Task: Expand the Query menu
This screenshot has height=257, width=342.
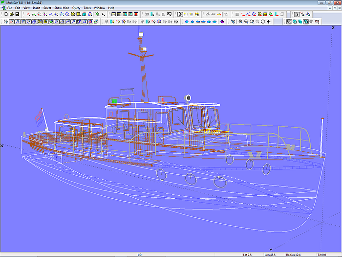Action: (x=76, y=8)
